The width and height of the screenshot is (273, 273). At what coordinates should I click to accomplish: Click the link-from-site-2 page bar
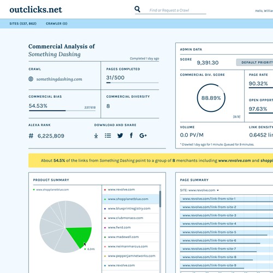tap(227, 207)
